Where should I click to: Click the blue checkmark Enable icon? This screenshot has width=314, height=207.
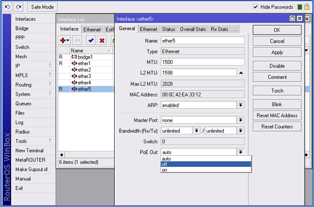click(91, 41)
